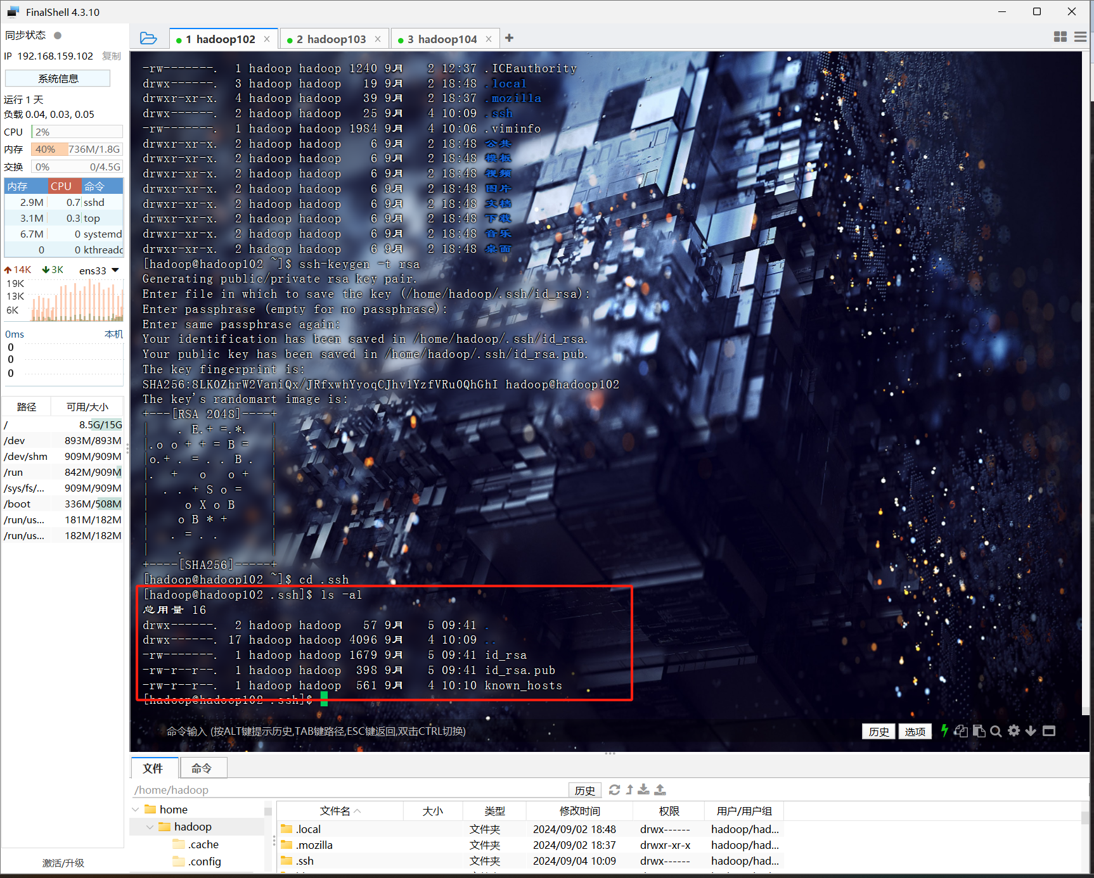Viewport: 1094px width, 878px height.
Task: Click the green lightning quick command icon
Action: 944,731
